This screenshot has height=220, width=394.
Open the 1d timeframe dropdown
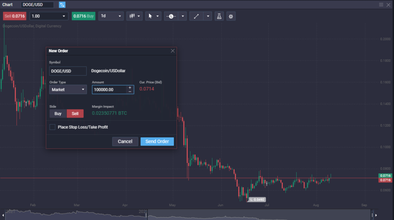point(111,16)
